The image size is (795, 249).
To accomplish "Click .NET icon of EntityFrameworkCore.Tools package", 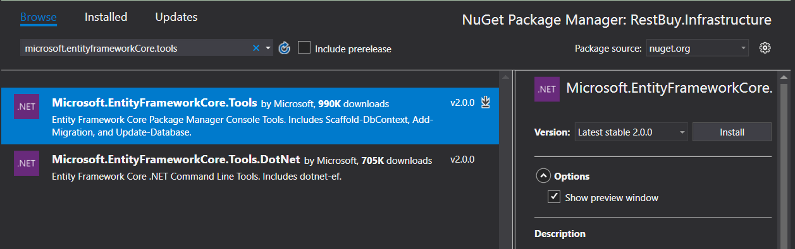I will 27,107.
